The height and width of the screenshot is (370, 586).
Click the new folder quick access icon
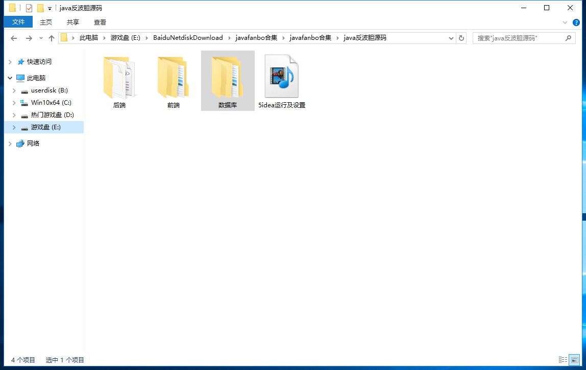(x=40, y=8)
